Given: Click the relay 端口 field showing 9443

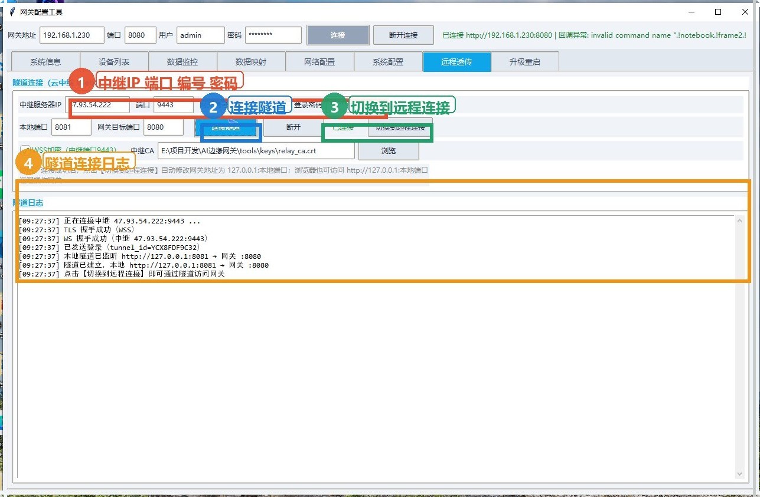Looking at the screenshot, I should pyautogui.click(x=174, y=105).
